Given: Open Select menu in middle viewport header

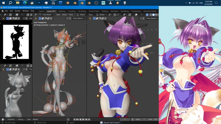Looking at the screenshot, I should point(64,15).
